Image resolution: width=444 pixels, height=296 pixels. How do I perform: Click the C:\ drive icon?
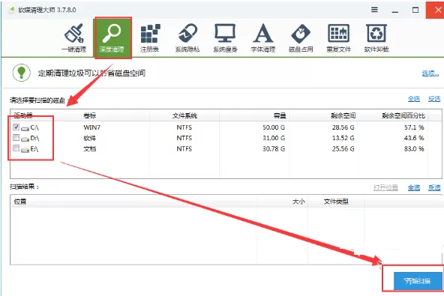coord(25,128)
